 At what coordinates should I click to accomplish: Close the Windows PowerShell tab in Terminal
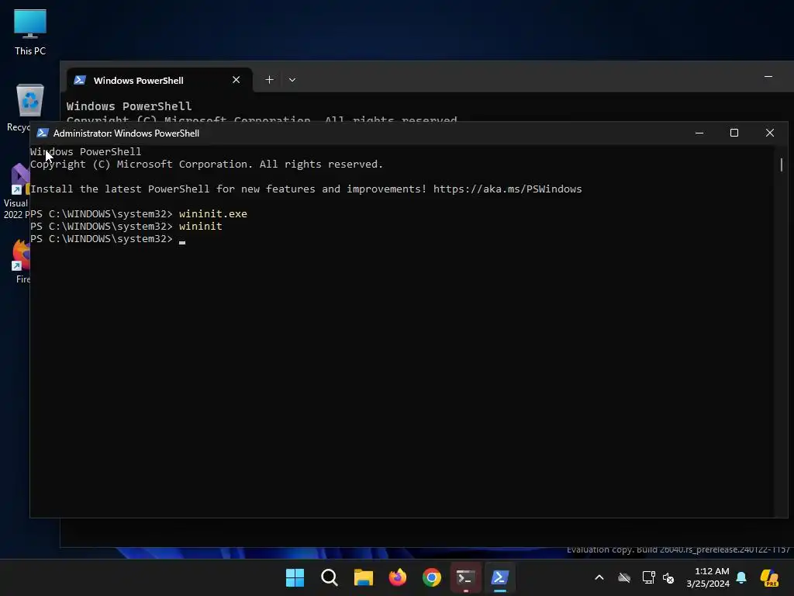tap(236, 80)
